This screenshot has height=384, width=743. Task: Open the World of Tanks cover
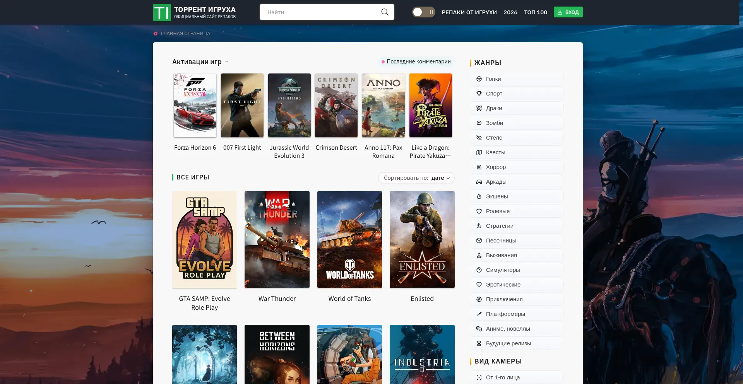pyautogui.click(x=349, y=239)
